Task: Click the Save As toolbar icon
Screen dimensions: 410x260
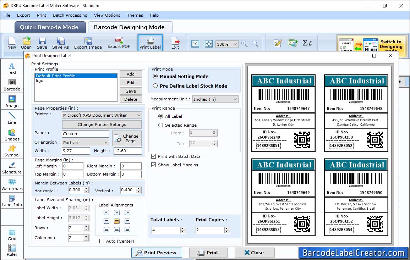Action: (x=60, y=43)
